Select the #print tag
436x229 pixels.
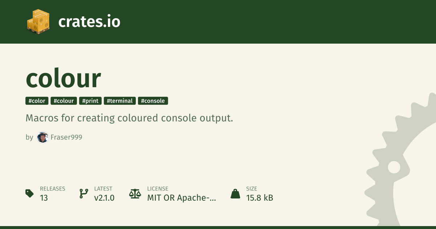(x=90, y=101)
